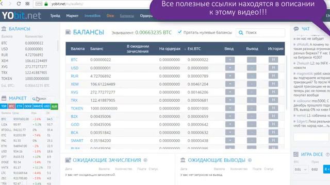Select the ETH market tab

tap(20, 106)
